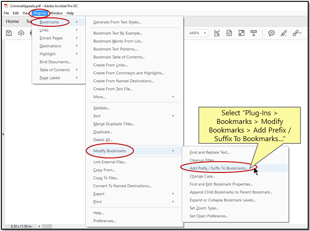Image resolution: width=310 pixels, height=231 pixels.
Task: Click the Upload to cloud icon
Action: 21,33
